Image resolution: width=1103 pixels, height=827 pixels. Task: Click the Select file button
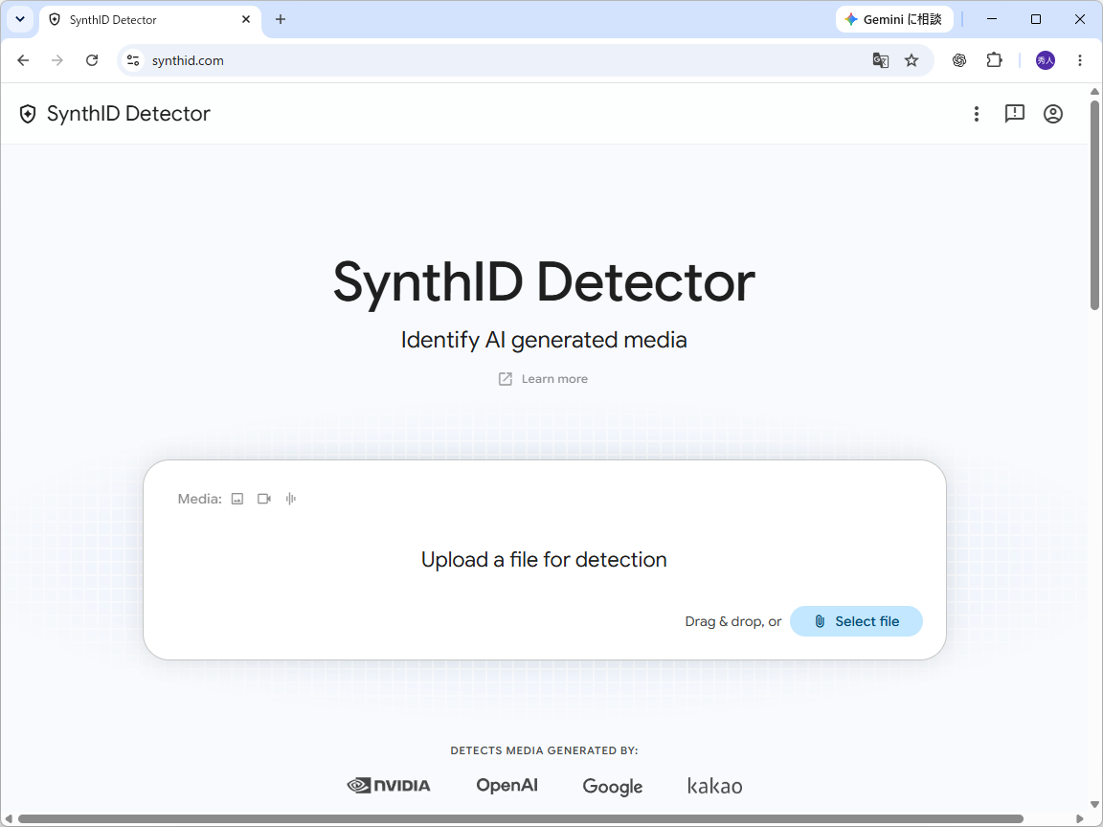856,621
